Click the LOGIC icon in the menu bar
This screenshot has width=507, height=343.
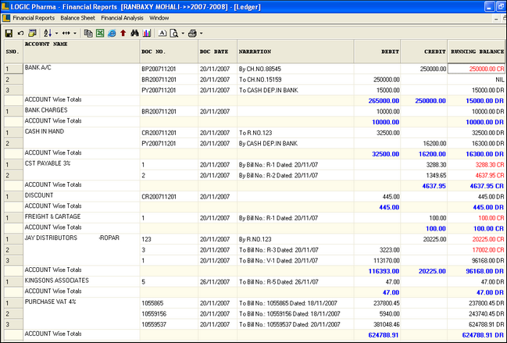tap(6, 18)
